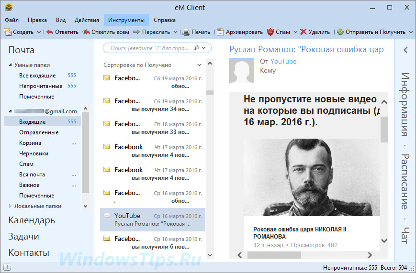This screenshot has height=273, width=416.
Task: Click the red Delete X icon
Action: [303, 32]
